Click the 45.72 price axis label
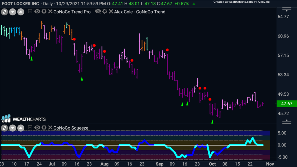 click(x=283, y=114)
